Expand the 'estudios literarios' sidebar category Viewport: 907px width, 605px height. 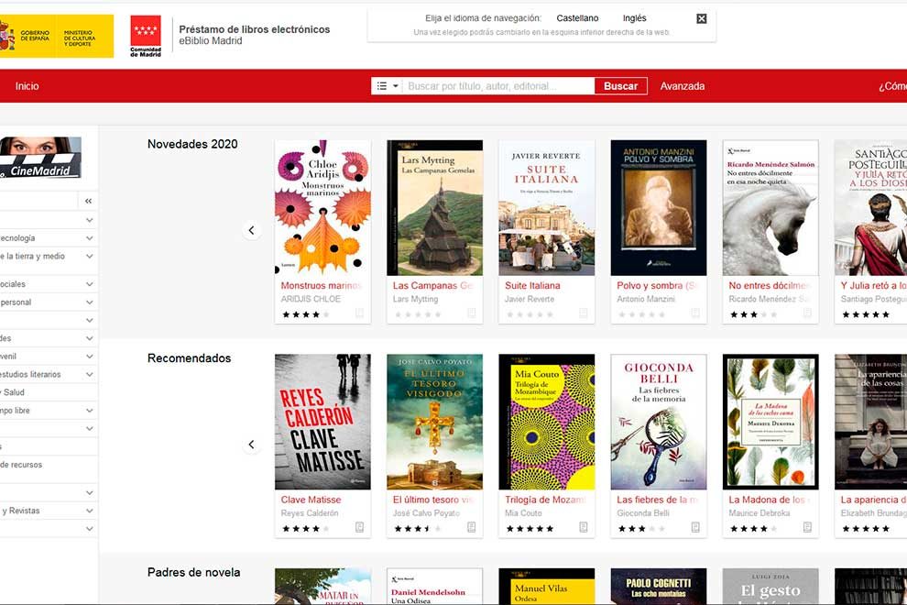pyautogui.click(x=89, y=375)
